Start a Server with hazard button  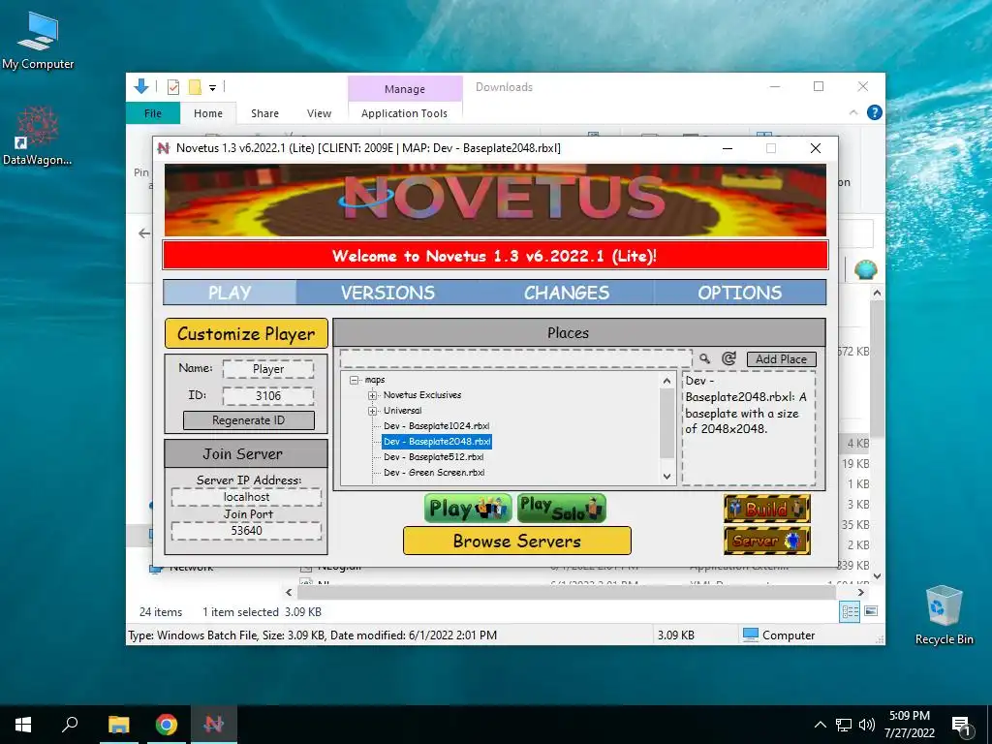pyautogui.click(x=767, y=541)
